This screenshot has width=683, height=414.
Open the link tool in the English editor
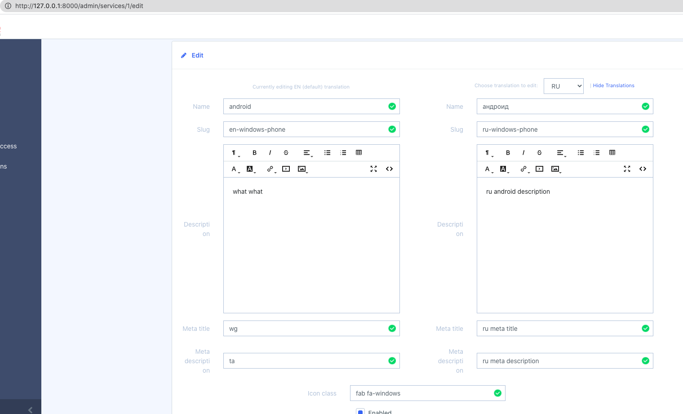270,169
